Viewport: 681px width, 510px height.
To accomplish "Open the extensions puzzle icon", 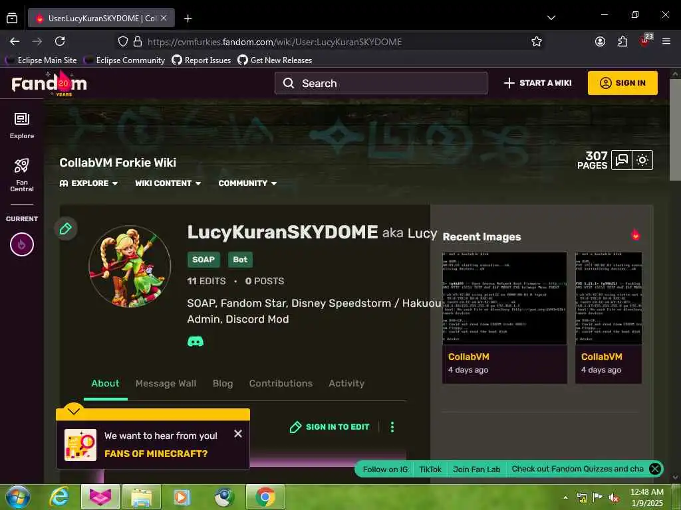I will (622, 42).
